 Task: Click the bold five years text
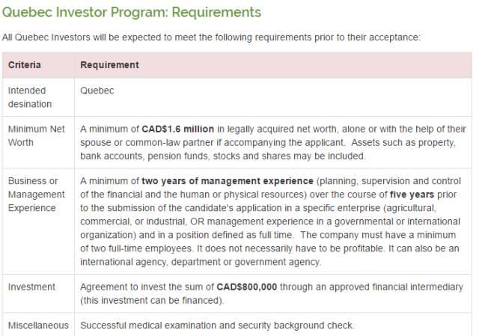coord(412,195)
